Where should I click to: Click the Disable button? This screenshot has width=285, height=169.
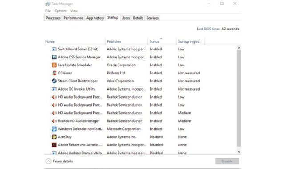pos(227,161)
